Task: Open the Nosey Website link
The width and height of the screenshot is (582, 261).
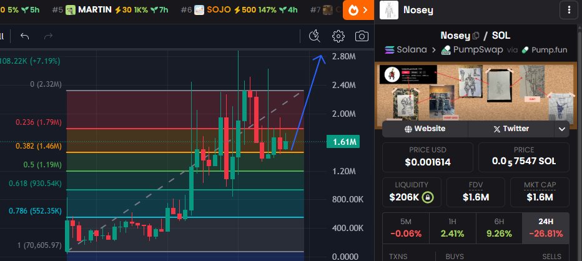Action: click(x=425, y=129)
